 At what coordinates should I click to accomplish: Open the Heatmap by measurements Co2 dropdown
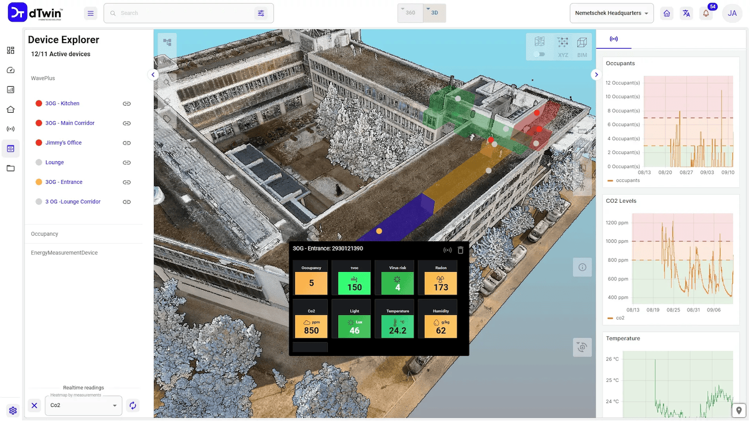pyautogui.click(x=83, y=405)
